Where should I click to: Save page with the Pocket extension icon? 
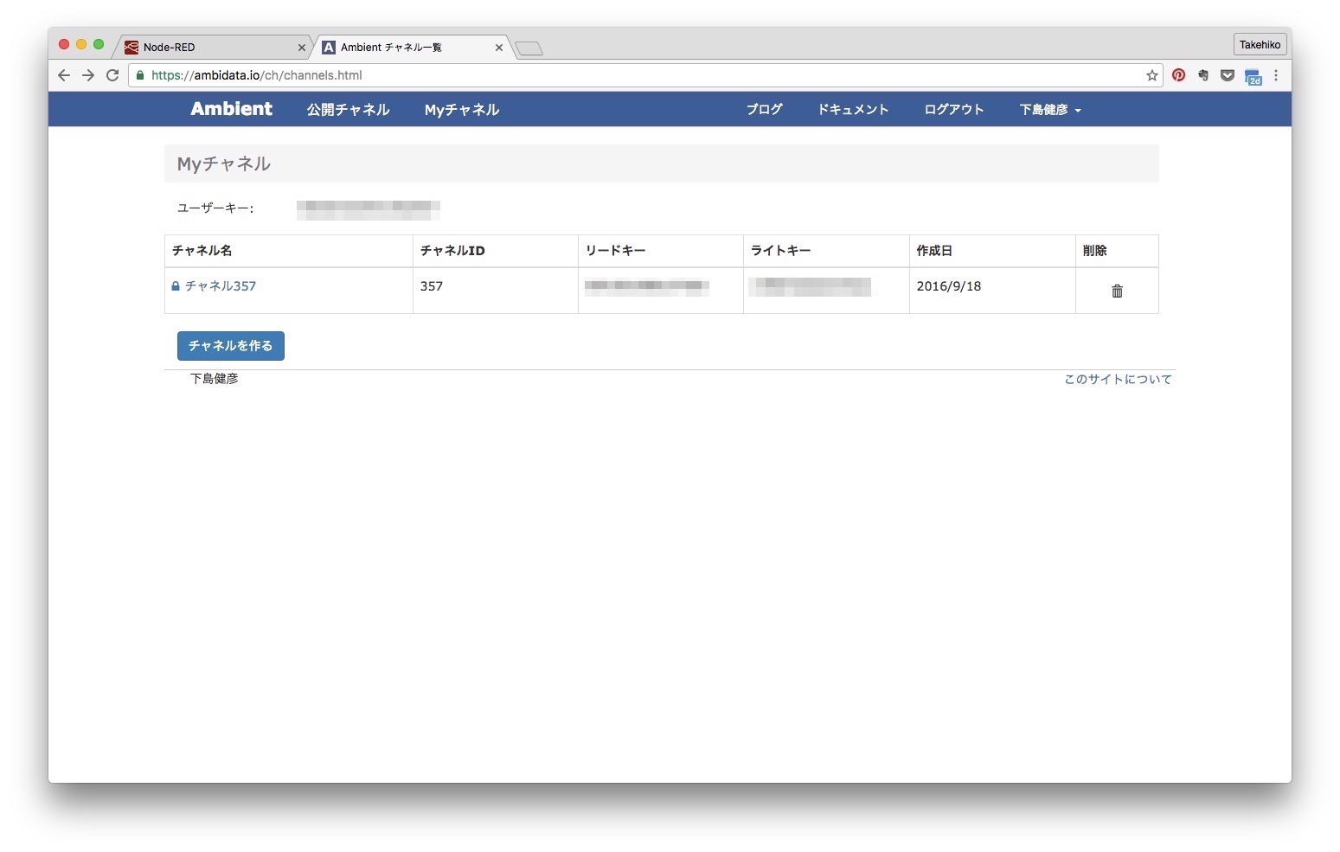tap(1228, 75)
